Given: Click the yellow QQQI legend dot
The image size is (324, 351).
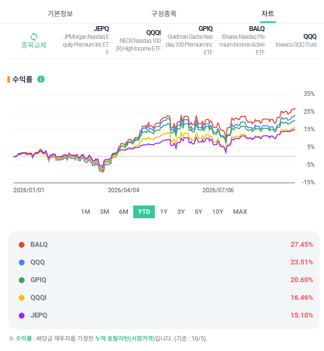Looking at the screenshot, I should 22,298.
